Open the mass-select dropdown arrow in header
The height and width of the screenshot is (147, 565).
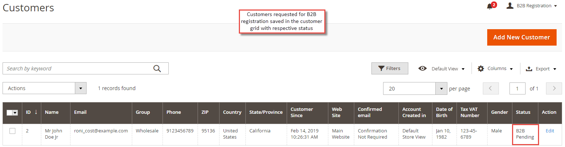point(15,113)
